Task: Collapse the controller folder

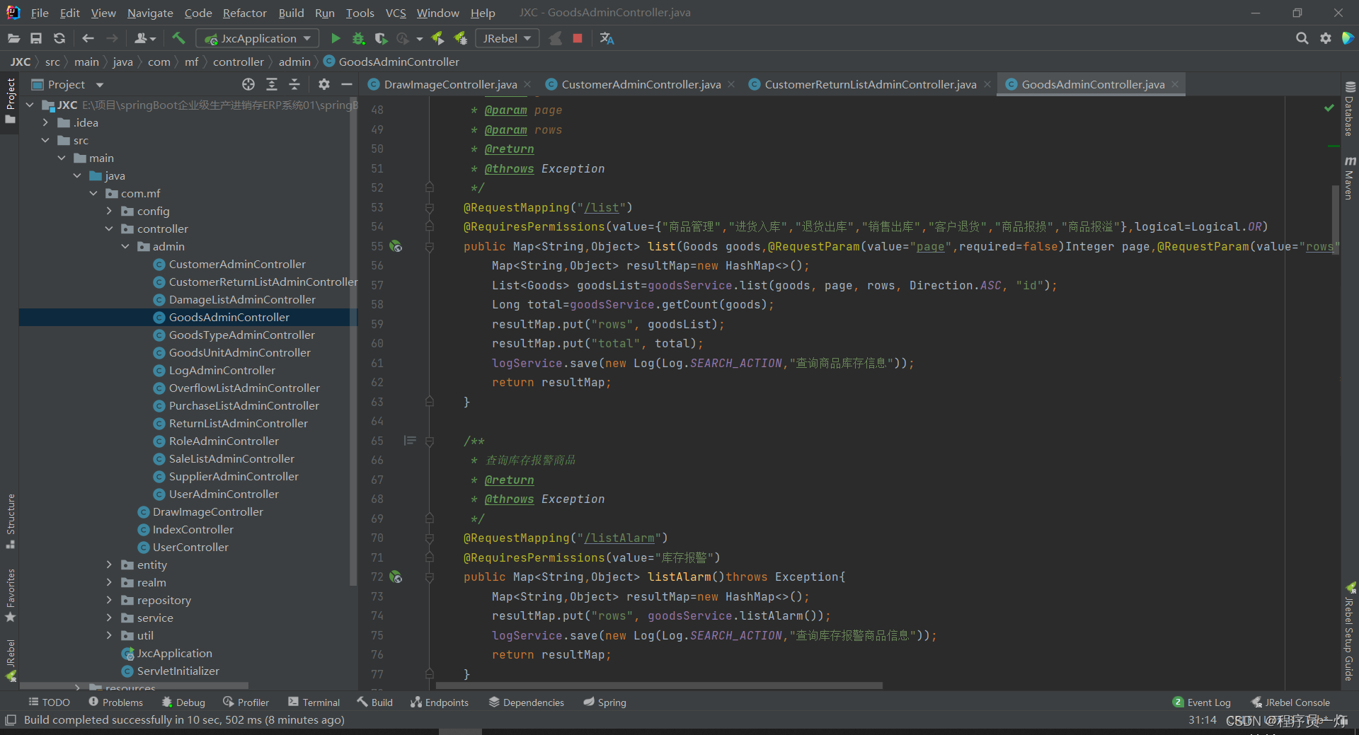Action: coord(109,228)
